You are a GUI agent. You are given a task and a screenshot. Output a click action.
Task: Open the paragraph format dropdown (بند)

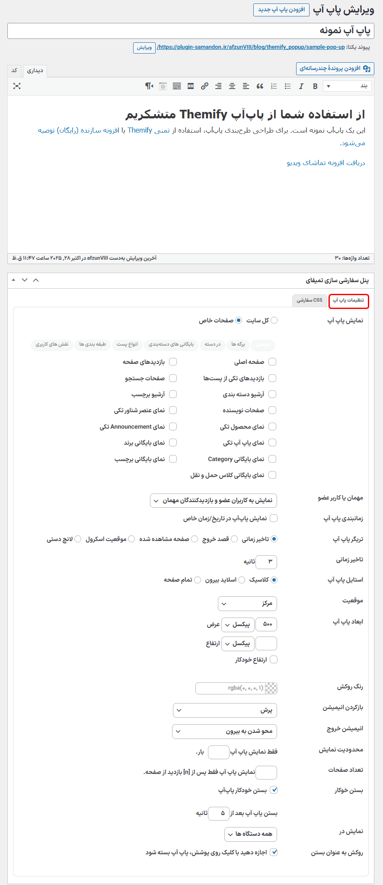348,86
